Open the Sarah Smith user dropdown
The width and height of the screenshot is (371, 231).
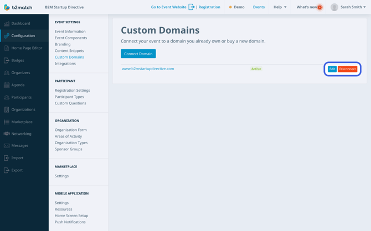point(348,7)
